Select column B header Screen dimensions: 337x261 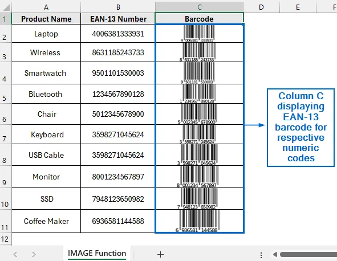pos(118,7)
